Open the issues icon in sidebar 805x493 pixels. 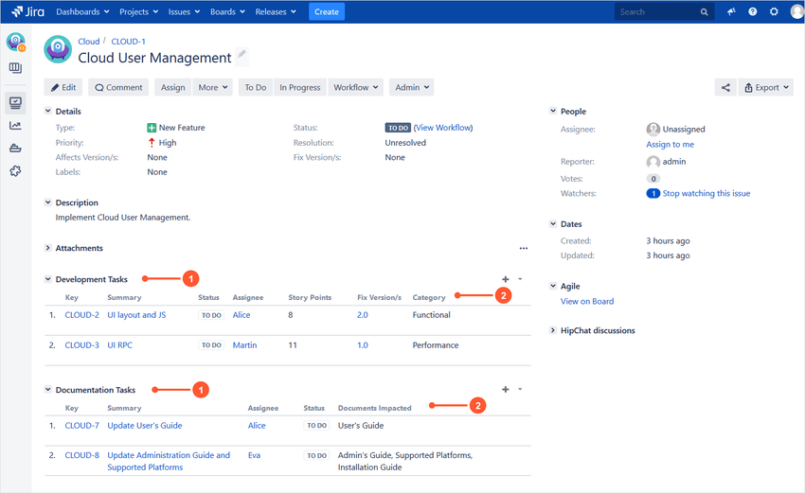click(x=15, y=102)
